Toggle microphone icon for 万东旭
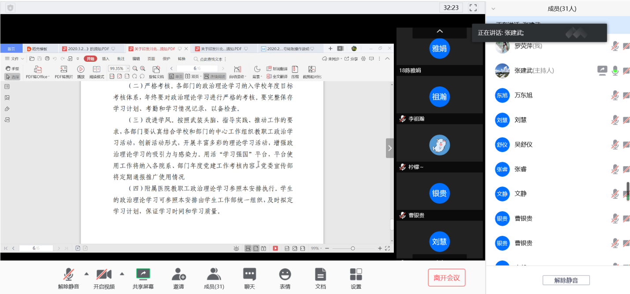Image resolution: width=630 pixels, height=294 pixels. (615, 95)
